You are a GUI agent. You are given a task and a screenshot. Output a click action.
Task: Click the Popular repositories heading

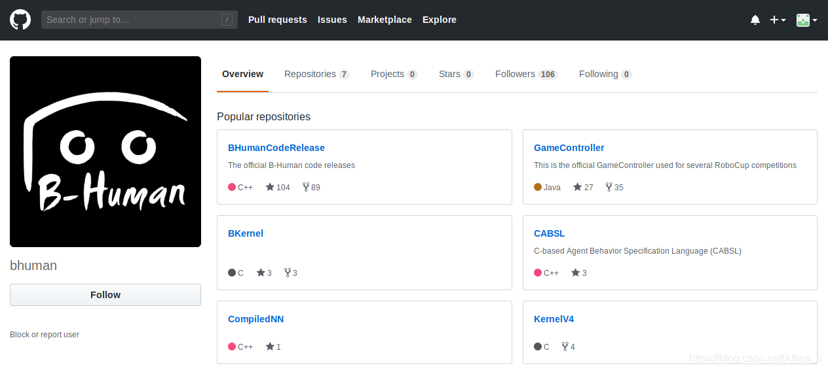coord(263,117)
